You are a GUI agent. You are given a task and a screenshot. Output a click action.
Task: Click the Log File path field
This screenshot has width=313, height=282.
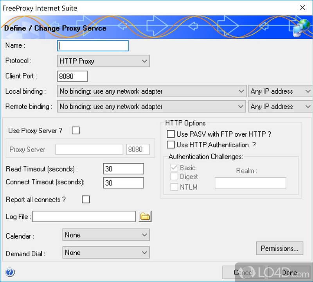(x=84, y=216)
